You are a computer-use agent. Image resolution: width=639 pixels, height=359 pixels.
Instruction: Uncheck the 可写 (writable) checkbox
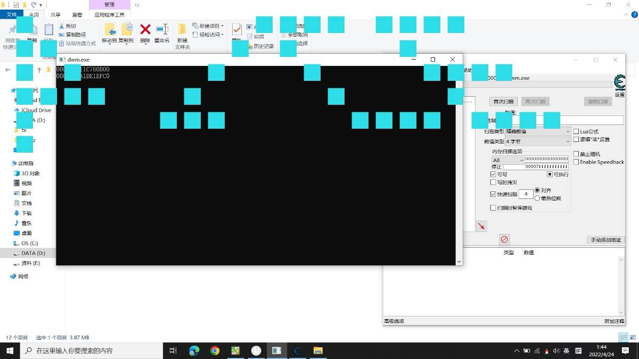pos(493,174)
